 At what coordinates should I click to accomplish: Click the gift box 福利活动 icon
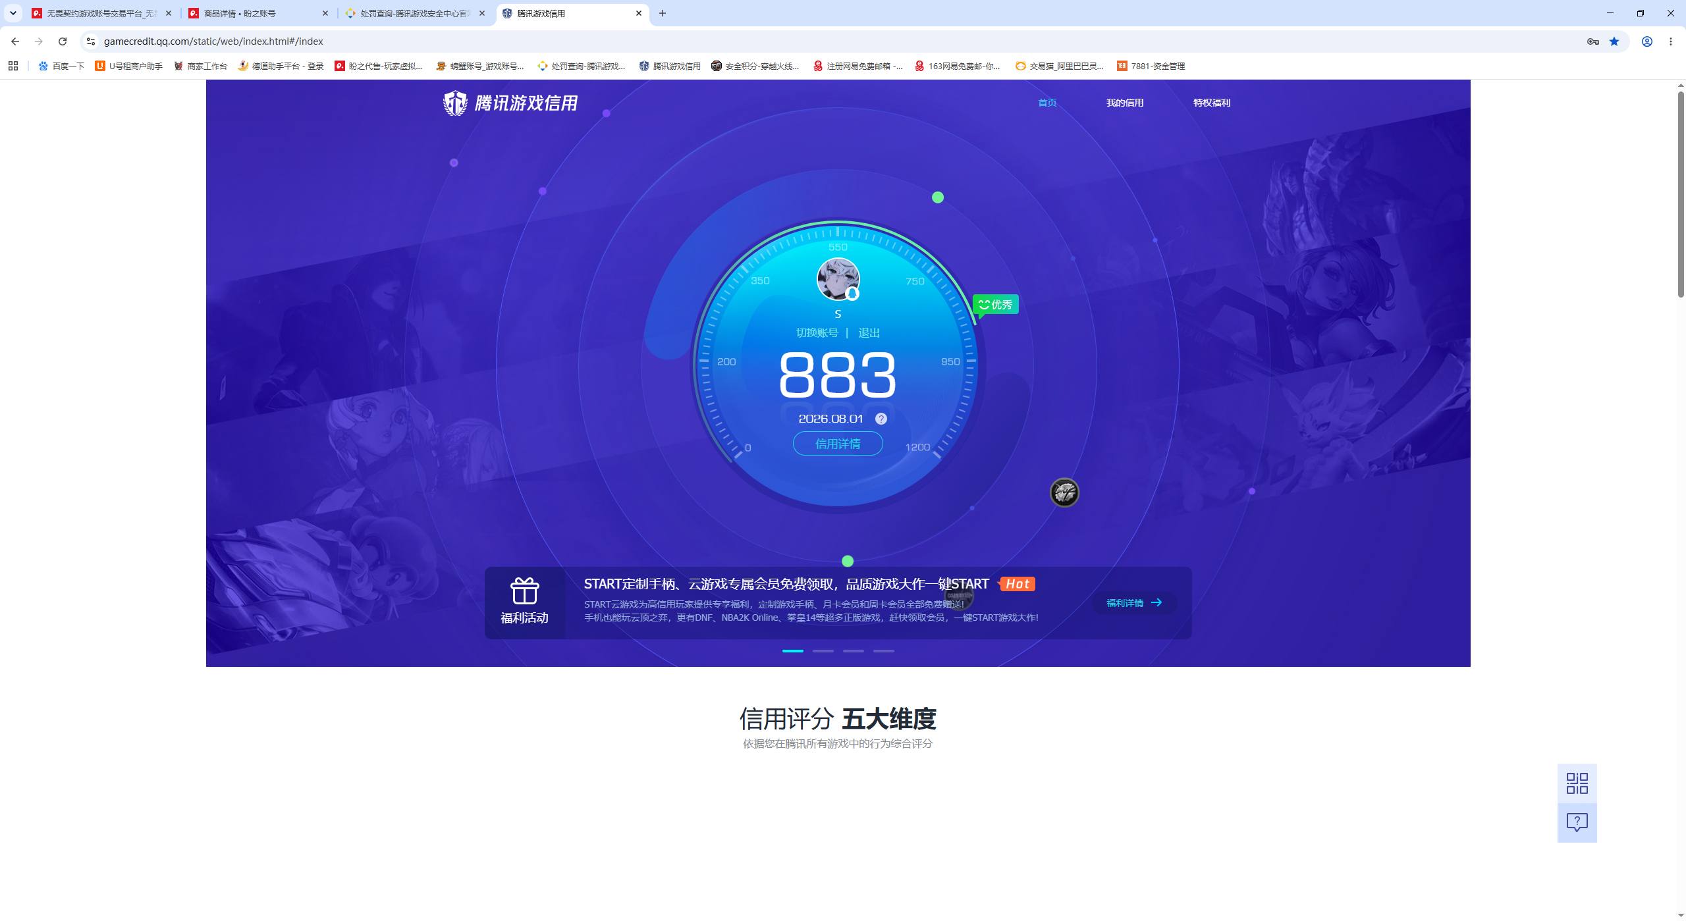point(525,591)
